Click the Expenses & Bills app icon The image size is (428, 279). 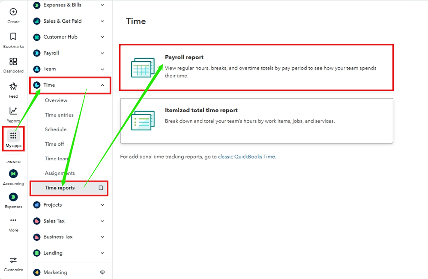coord(36,5)
